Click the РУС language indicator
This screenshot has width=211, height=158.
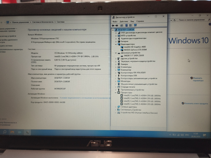click(187, 135)
